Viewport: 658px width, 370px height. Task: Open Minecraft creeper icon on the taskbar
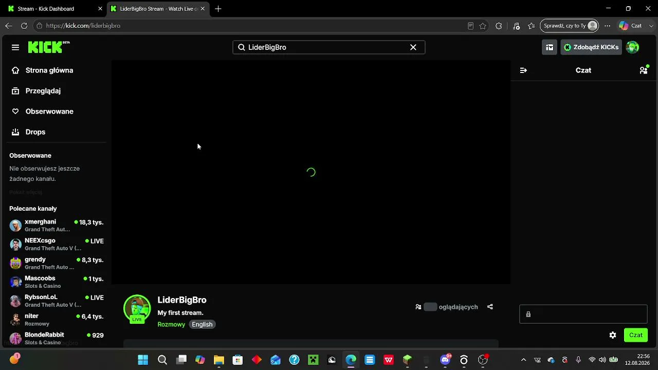coord(313,360)
